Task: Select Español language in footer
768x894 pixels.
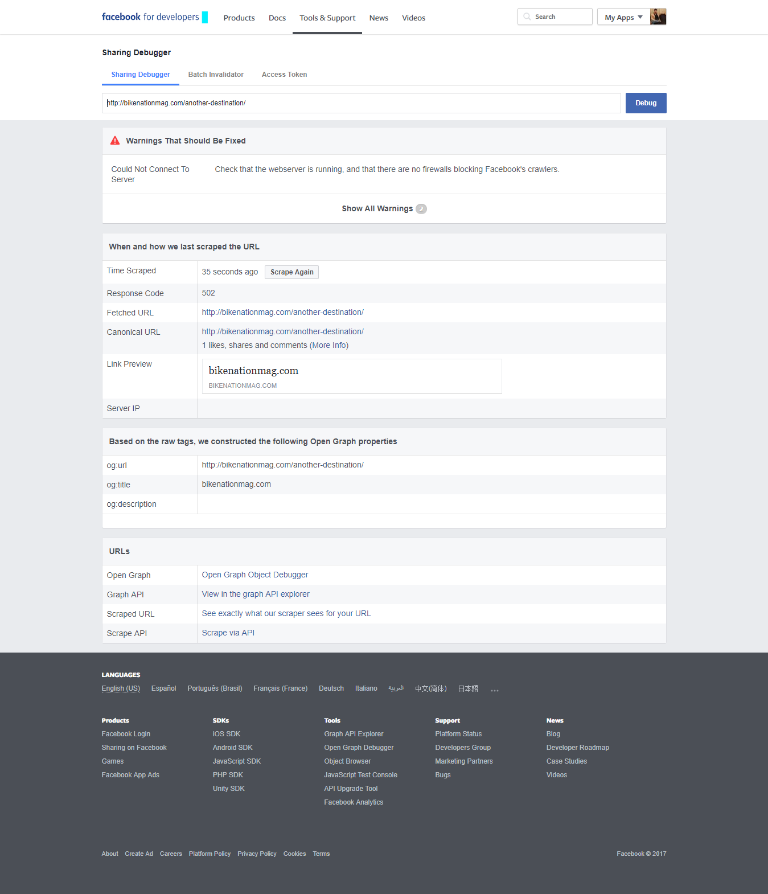Action: pyautogui.click(x=163, y=688)
